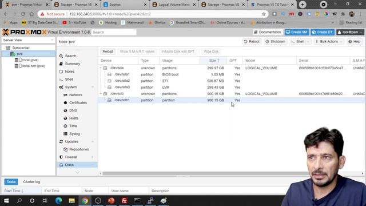Collapse the System menu section
Image resolution: width=366 pixels, height=206 pixels.
[x=93, y=87]
